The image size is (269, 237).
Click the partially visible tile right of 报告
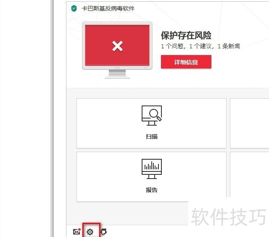click(250, 173)
